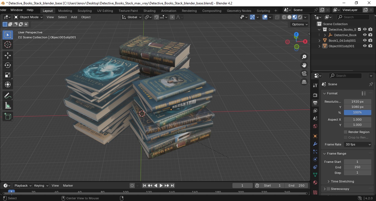Open the Object Data properties tab

coord(315,175)
